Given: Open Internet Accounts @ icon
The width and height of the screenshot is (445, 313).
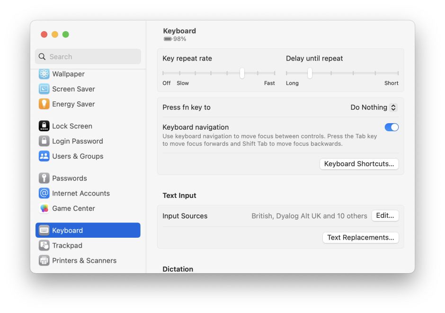Looking at the screenshot, I should tap(44, 193).
